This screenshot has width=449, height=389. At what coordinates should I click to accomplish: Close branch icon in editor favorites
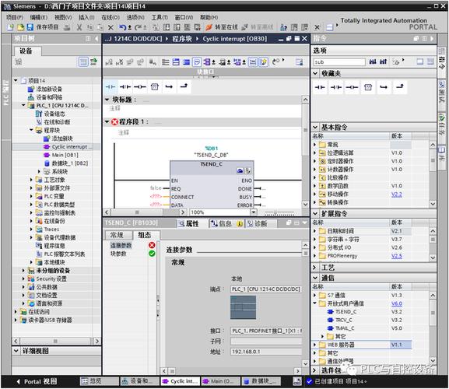184,86
